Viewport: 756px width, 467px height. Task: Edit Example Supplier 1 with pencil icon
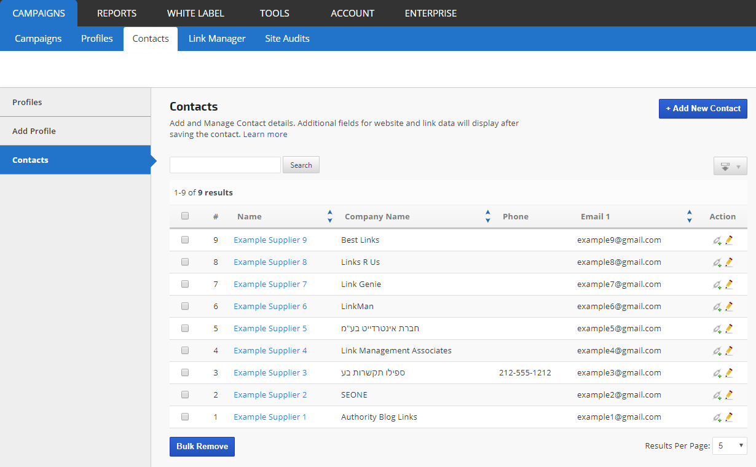[x=729, y=417]
